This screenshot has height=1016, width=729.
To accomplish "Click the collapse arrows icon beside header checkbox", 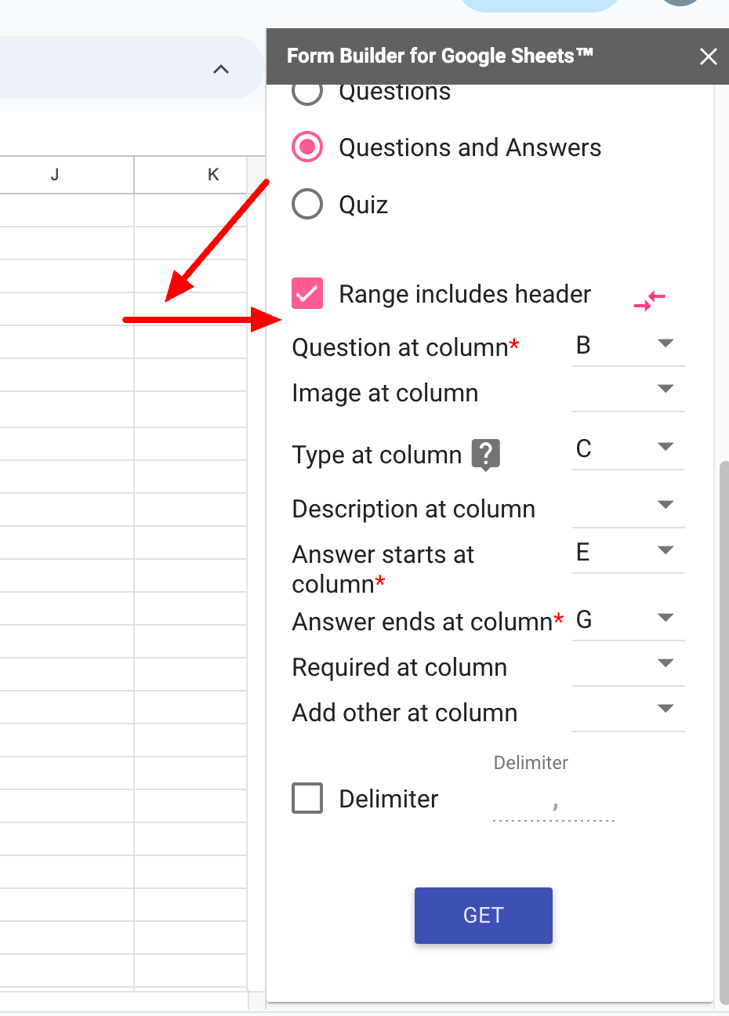I will 649,299.
